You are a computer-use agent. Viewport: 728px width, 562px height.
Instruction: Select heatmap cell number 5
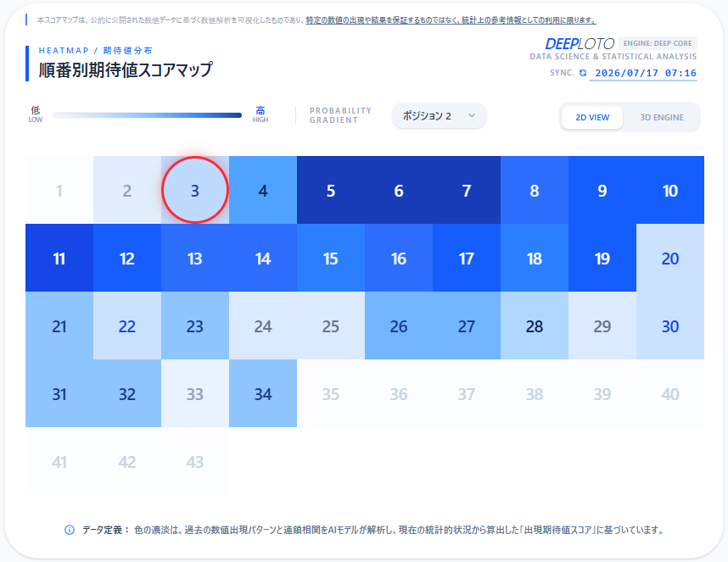tap(331, 190)
